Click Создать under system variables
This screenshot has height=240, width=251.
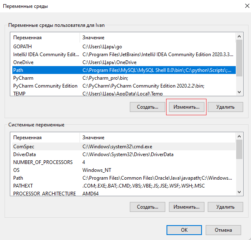(x=148, y=207)
